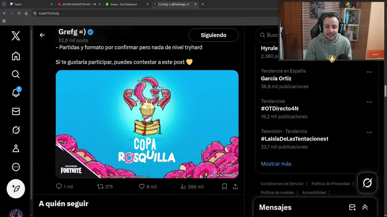This screenshot has height=217, width=387.
Task: Like the post with 8 mil likes
Action: pos(141,187)
